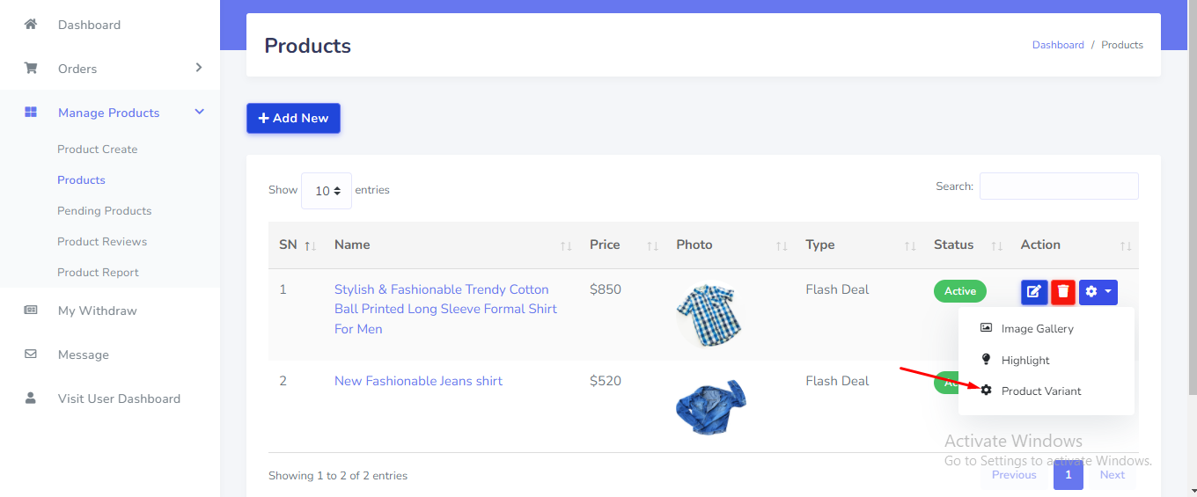Screen dimensions: 1197x497
Task: Open the New Fashionable Jeans shirt link
Action: tap(418, 381)
